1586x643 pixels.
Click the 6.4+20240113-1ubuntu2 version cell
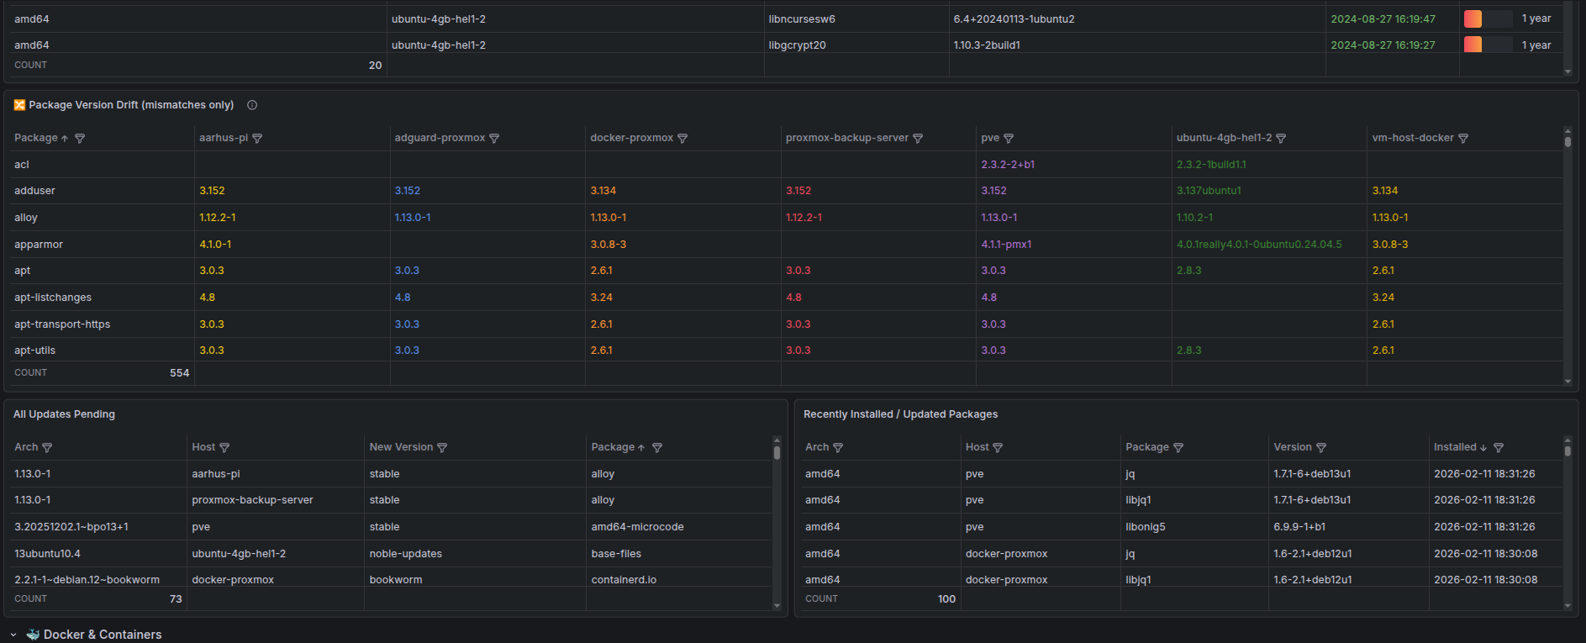click(x=1014, y=19)
